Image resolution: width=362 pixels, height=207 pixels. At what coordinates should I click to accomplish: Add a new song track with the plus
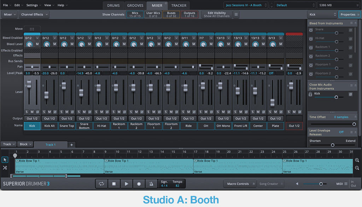pyautogui.click(x=71, y=145)
